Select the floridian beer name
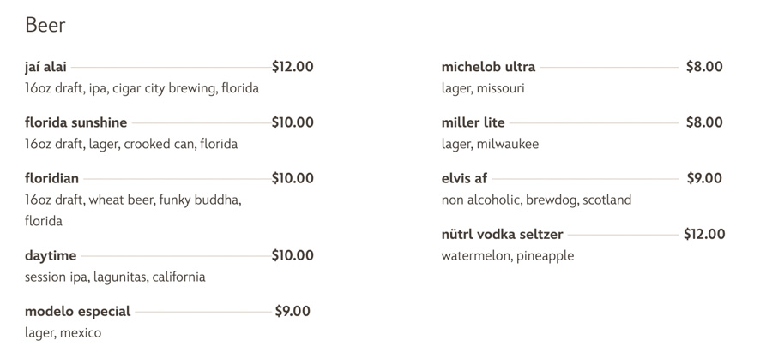The image size is (772, 358). tap(51, 178)
